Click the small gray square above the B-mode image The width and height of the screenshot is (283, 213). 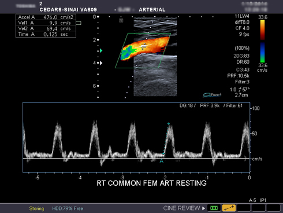pyautogui.click(x=121, y=20)
